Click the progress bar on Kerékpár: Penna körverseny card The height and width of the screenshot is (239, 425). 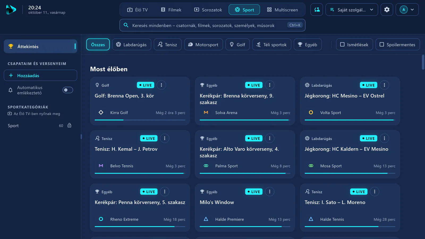(140, 227)
